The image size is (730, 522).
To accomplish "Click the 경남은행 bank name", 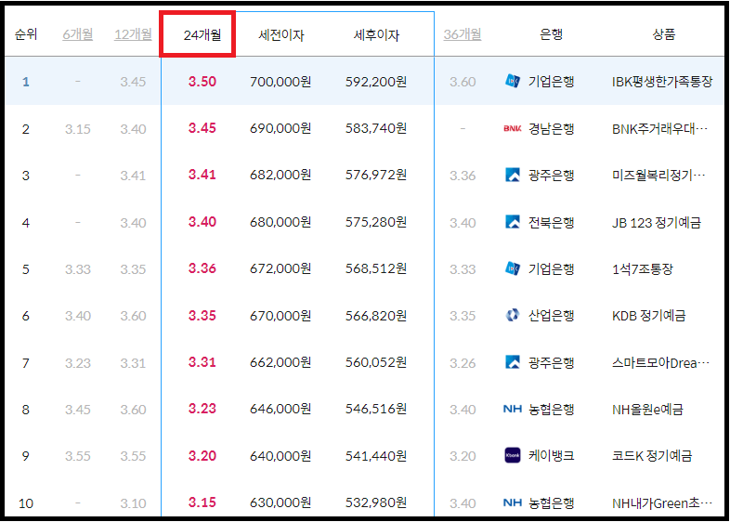I will coord(552,128).
